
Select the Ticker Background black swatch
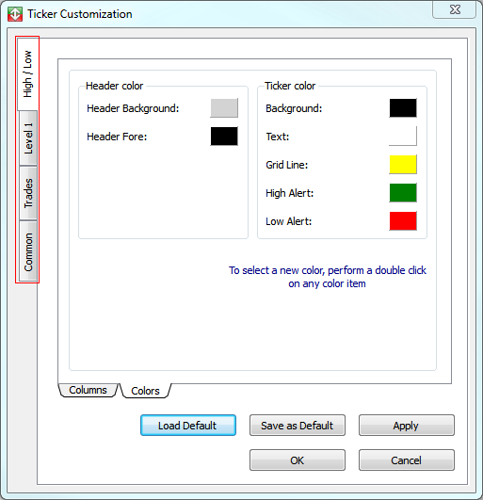pyautogui.click(x=403, y=108)
